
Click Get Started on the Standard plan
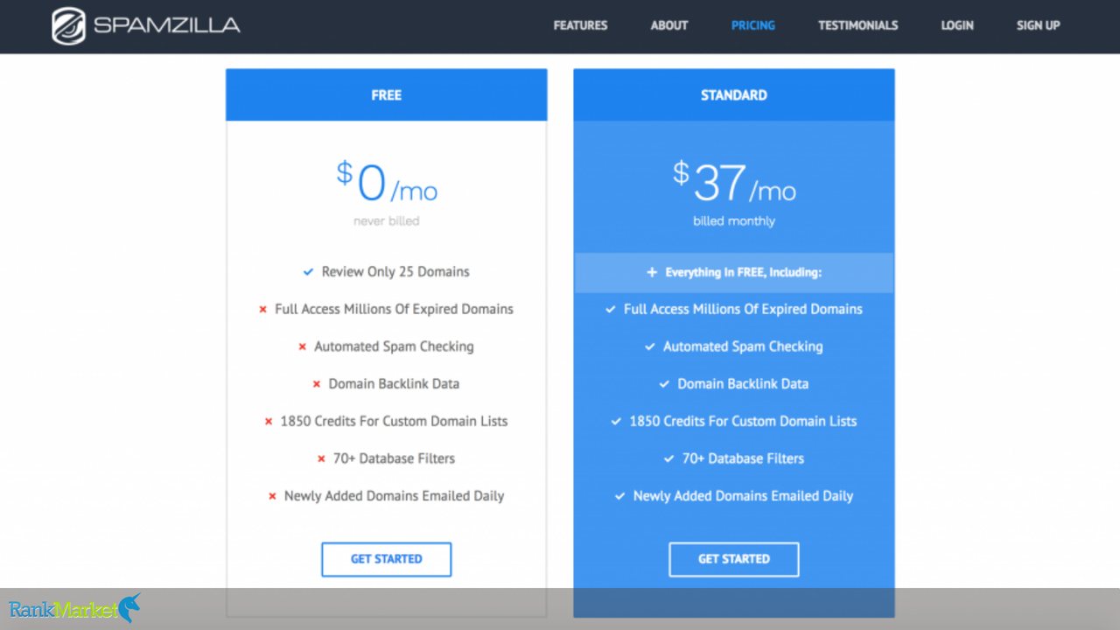[734, 559]
